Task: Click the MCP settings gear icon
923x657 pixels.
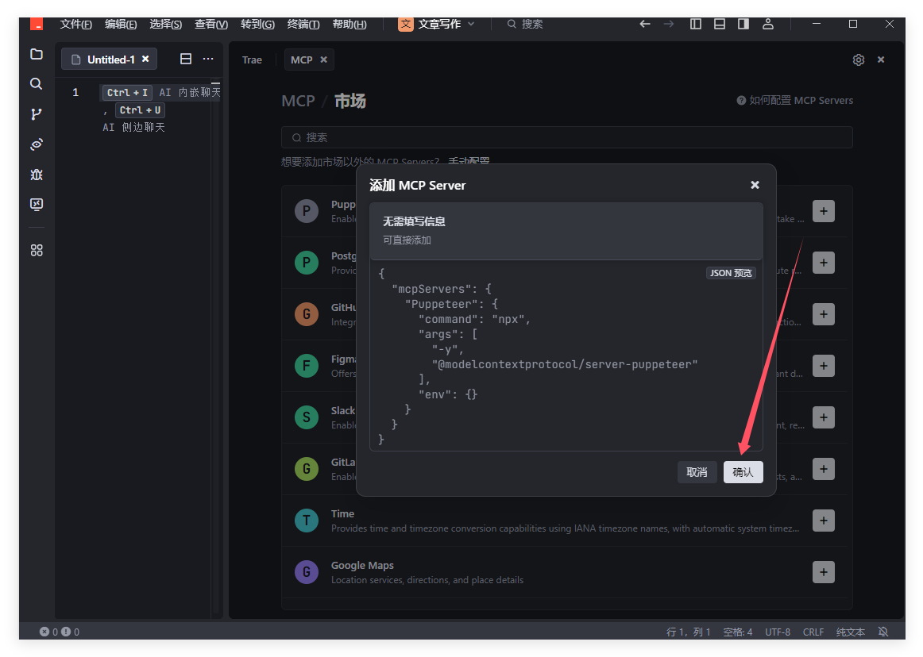Action: [858, 60]
